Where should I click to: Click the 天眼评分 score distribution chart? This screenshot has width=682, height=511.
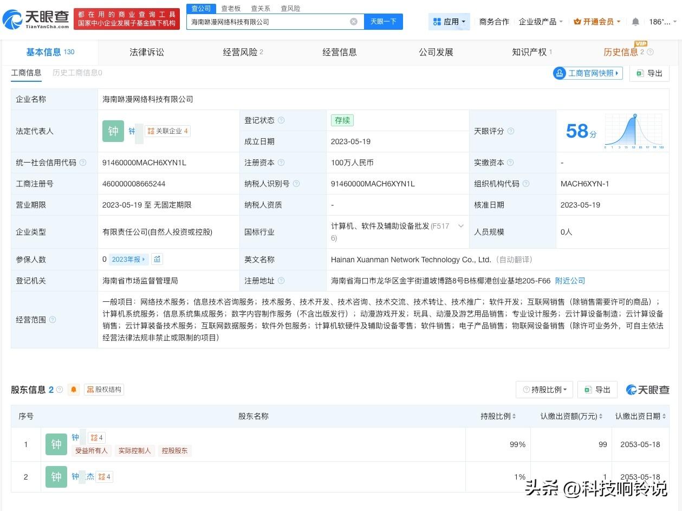coord(634,131)
